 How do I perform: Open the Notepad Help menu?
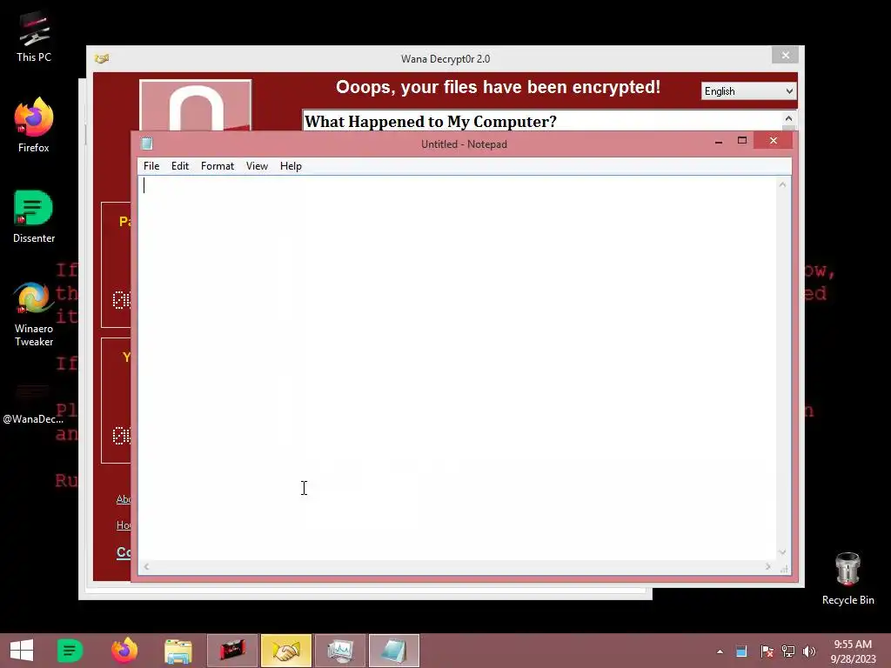tap(291, 166)
